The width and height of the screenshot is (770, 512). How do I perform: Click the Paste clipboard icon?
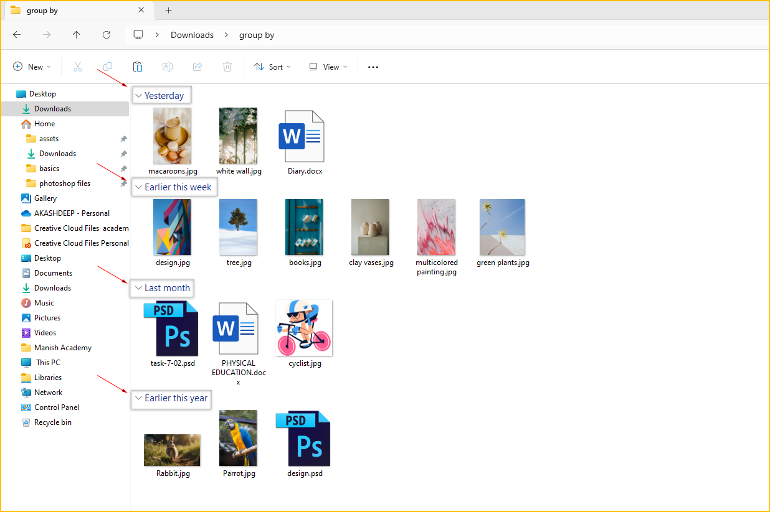pyautogui.click(x=138, y=67)
